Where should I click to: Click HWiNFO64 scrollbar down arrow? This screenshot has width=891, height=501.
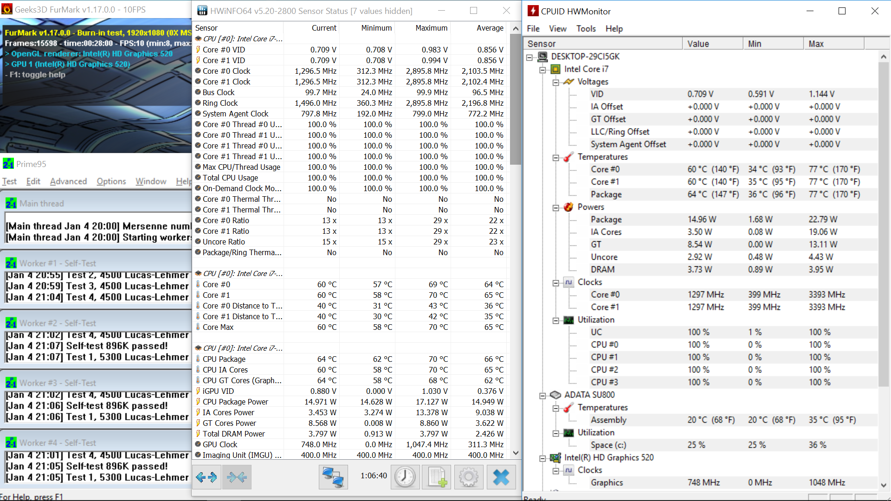coord(515,453)
